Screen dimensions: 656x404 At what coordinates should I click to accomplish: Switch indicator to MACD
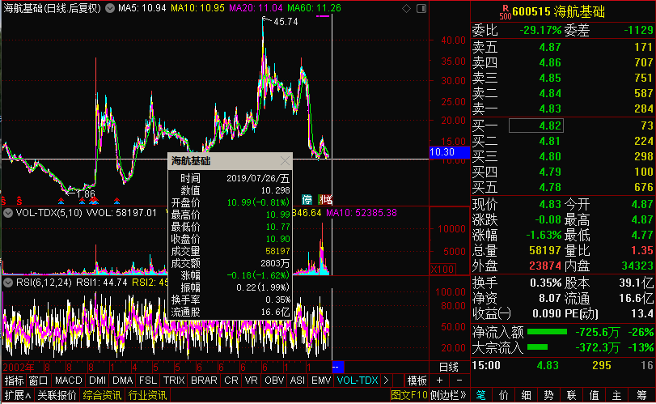68,381
